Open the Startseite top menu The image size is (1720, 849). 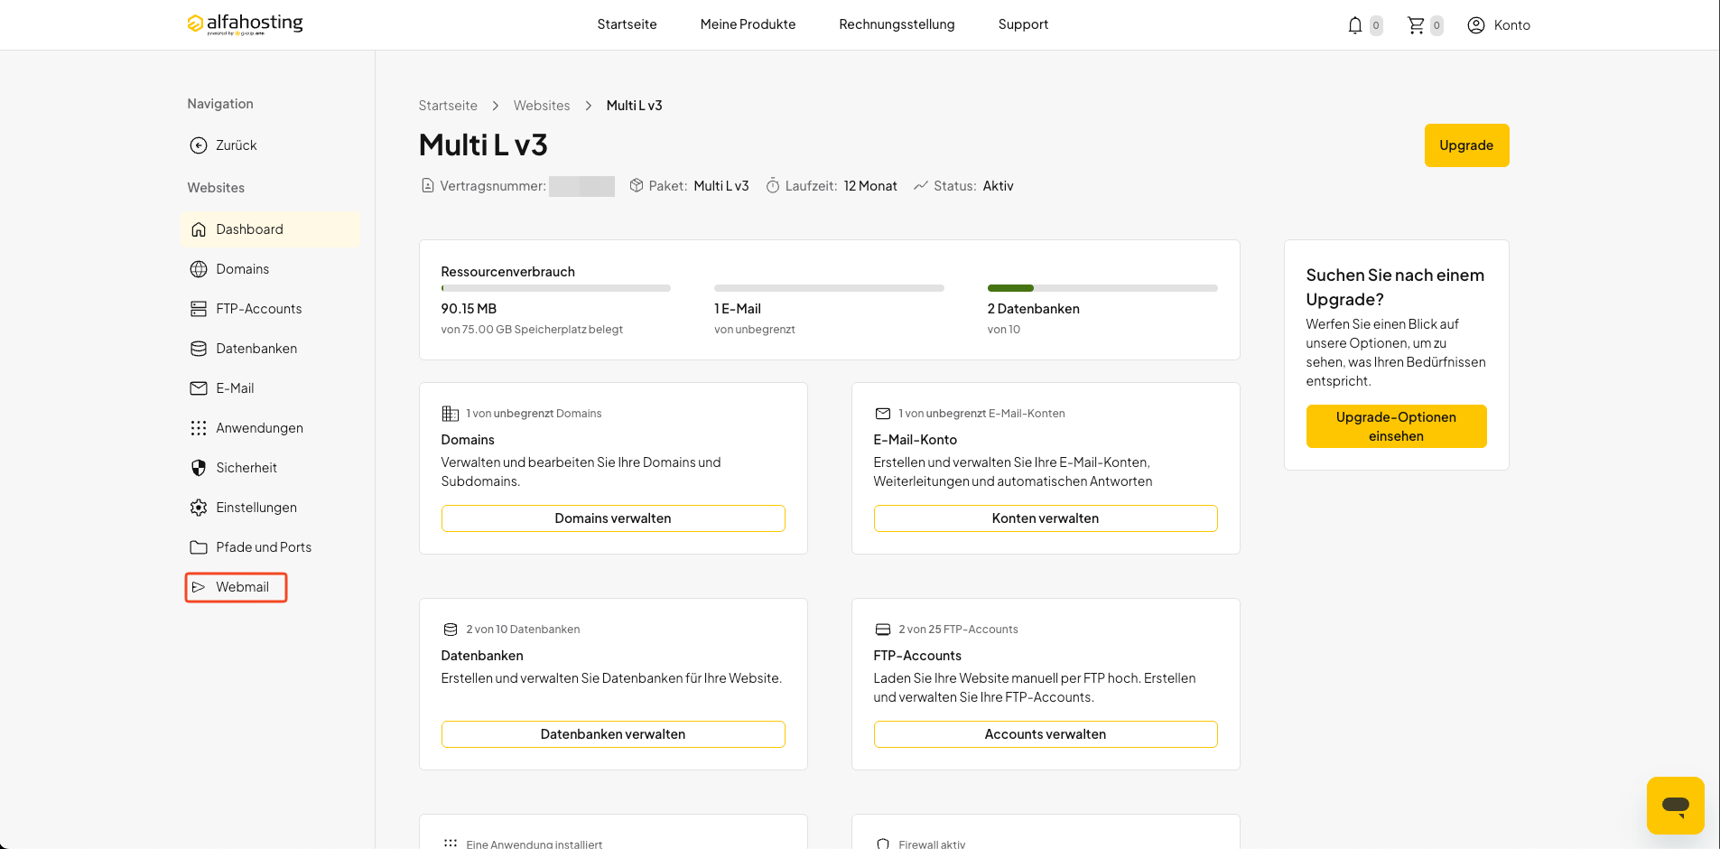pyautogui.click(x=627, y=24)
